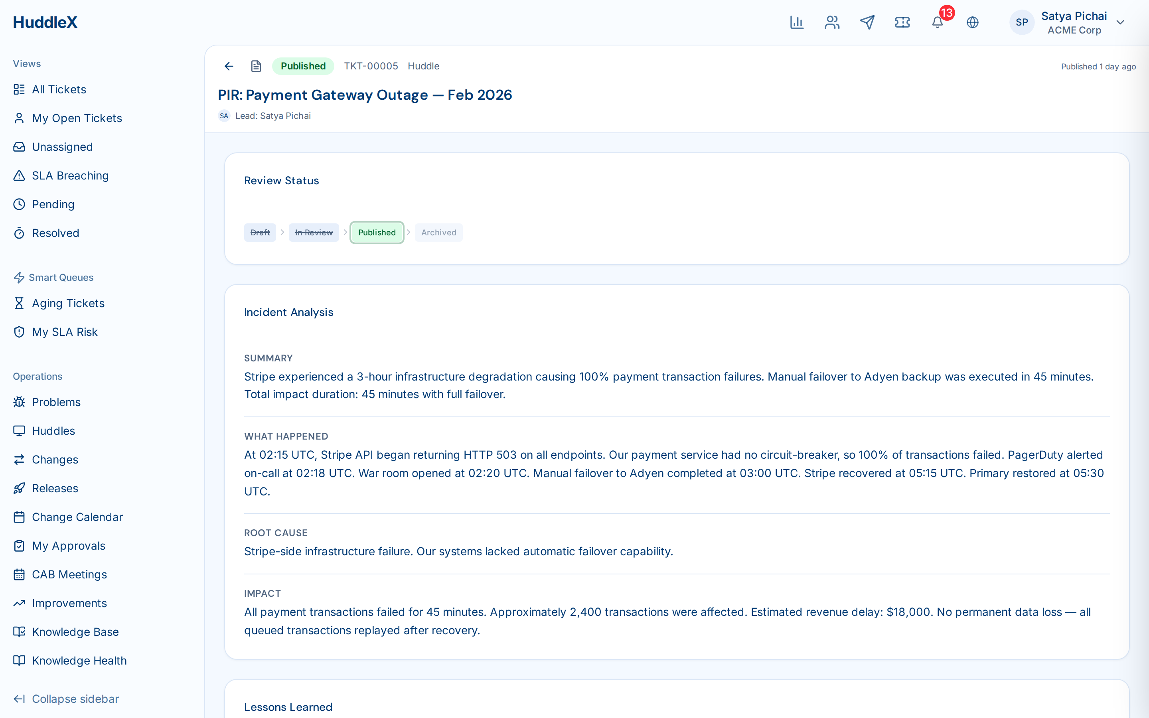Click the Change Calendar icon

click(x=19, y=517)
